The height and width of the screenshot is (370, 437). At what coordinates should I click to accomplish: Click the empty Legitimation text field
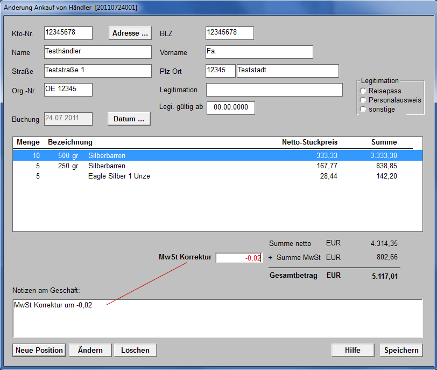[x=274, y=90]
